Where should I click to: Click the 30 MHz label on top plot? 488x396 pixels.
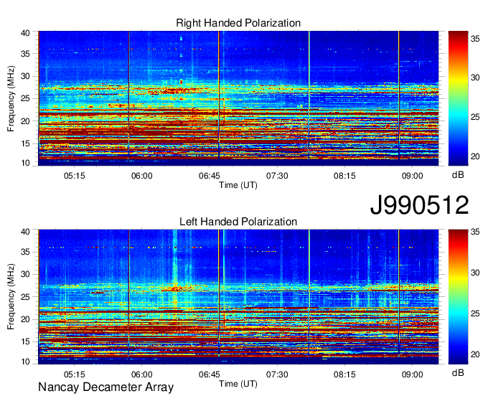click(26, 77)
